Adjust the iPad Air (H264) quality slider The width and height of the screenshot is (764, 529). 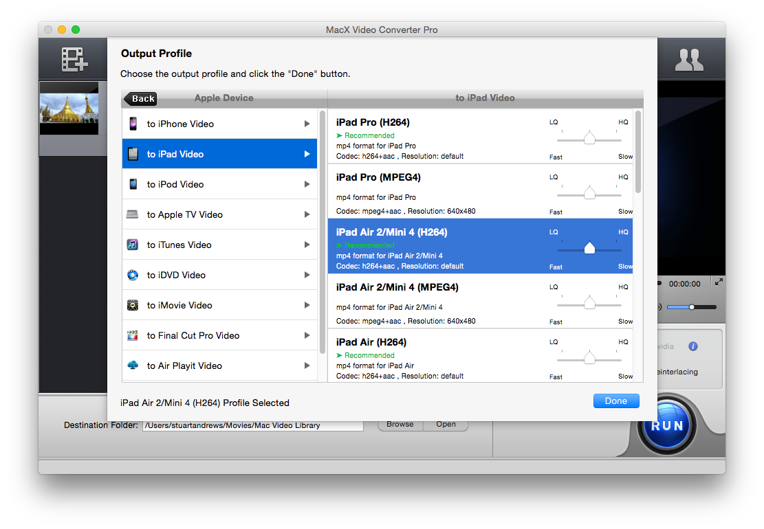coord(589,358)
